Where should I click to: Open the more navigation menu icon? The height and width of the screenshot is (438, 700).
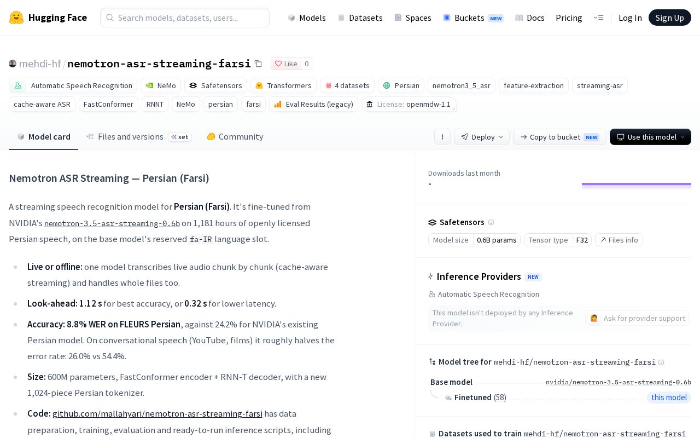(x=599, y=18)
